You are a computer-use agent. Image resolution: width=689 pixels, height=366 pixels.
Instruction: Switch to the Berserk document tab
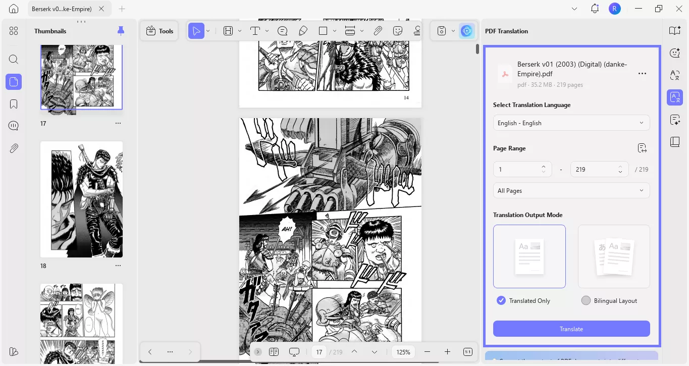click(x=62, y=9)
